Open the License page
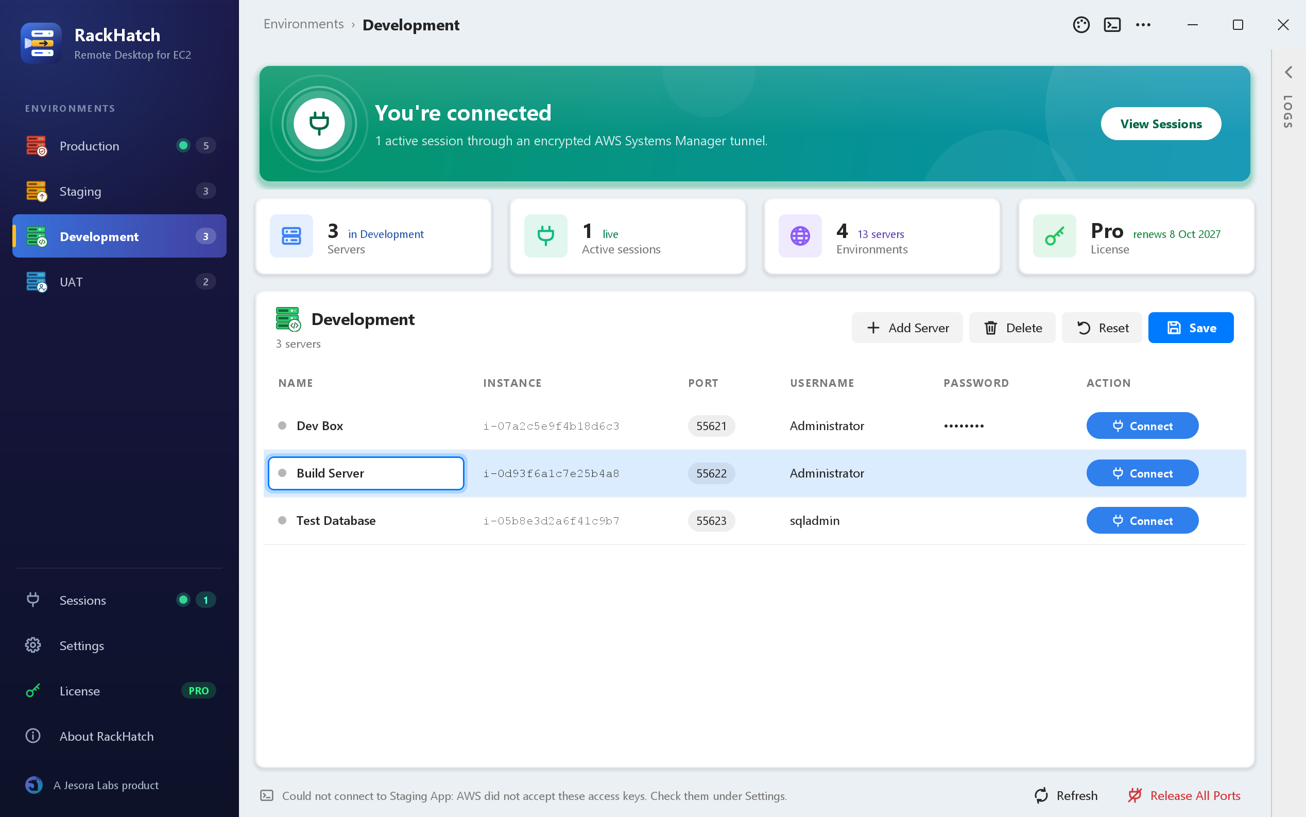Screen dimensions: 1306x817 pos(119,691)
